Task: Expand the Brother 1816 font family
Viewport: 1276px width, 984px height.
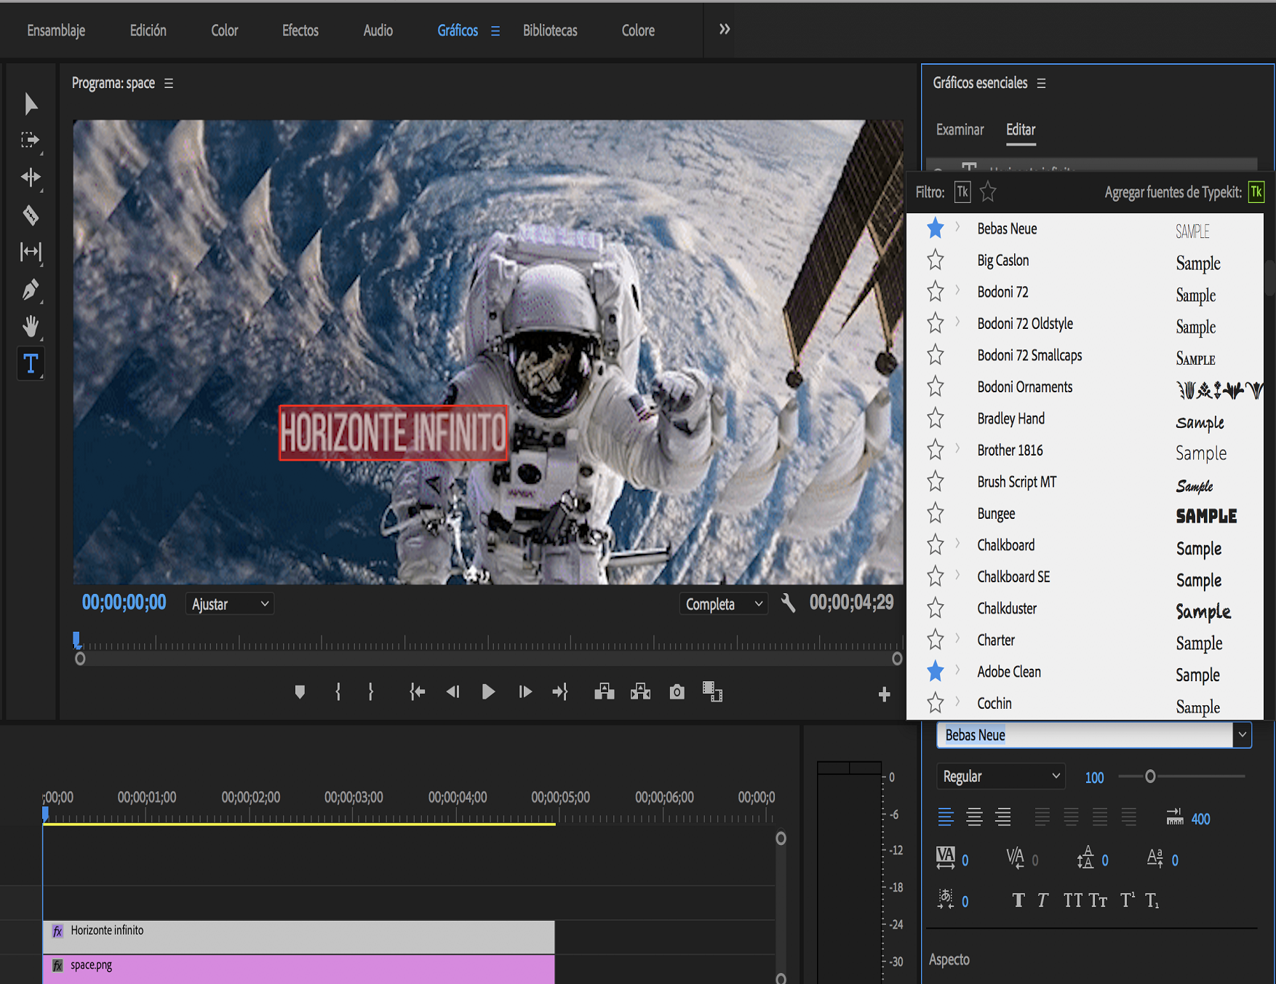Action: [x=957, y=449]
